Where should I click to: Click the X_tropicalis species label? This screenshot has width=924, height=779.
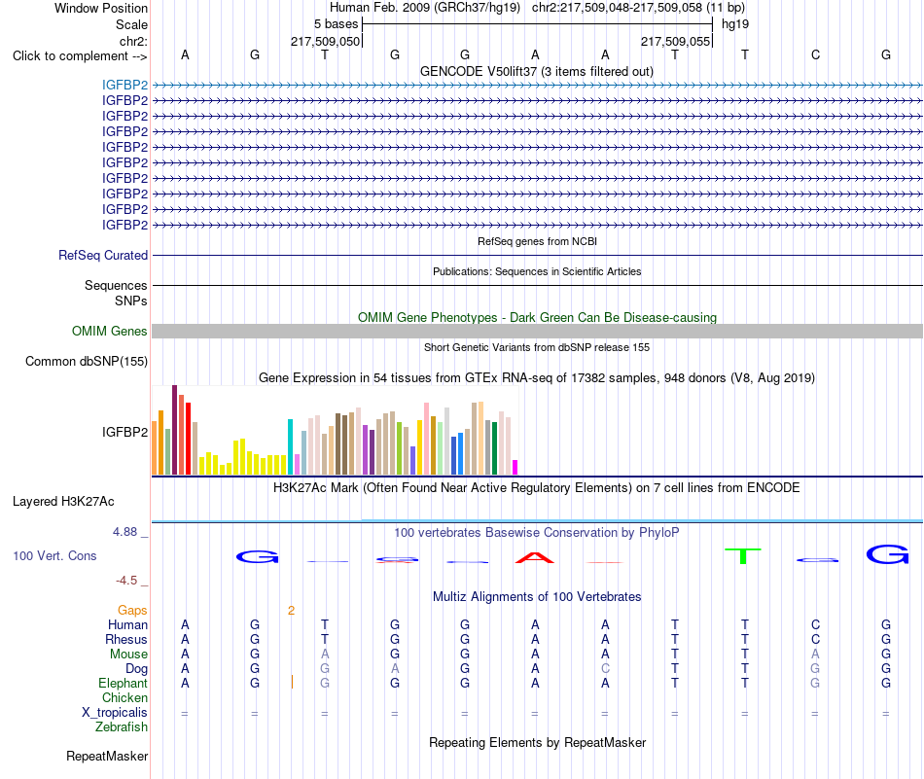(115, 713)
